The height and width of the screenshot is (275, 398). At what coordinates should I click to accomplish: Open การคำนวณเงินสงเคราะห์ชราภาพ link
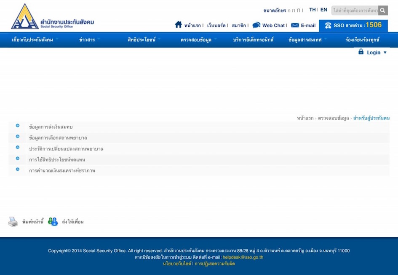pos(62,171)
